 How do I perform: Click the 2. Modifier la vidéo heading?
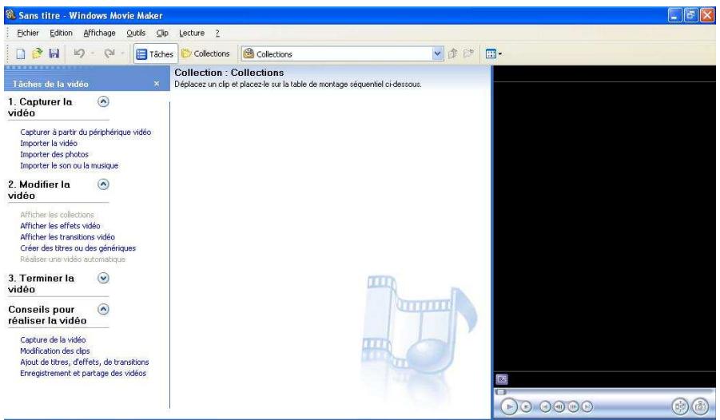39,189
